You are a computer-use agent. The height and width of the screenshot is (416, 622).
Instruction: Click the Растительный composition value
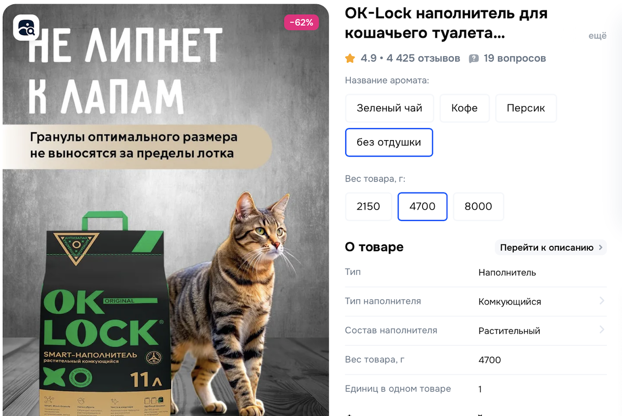point(509,331)
